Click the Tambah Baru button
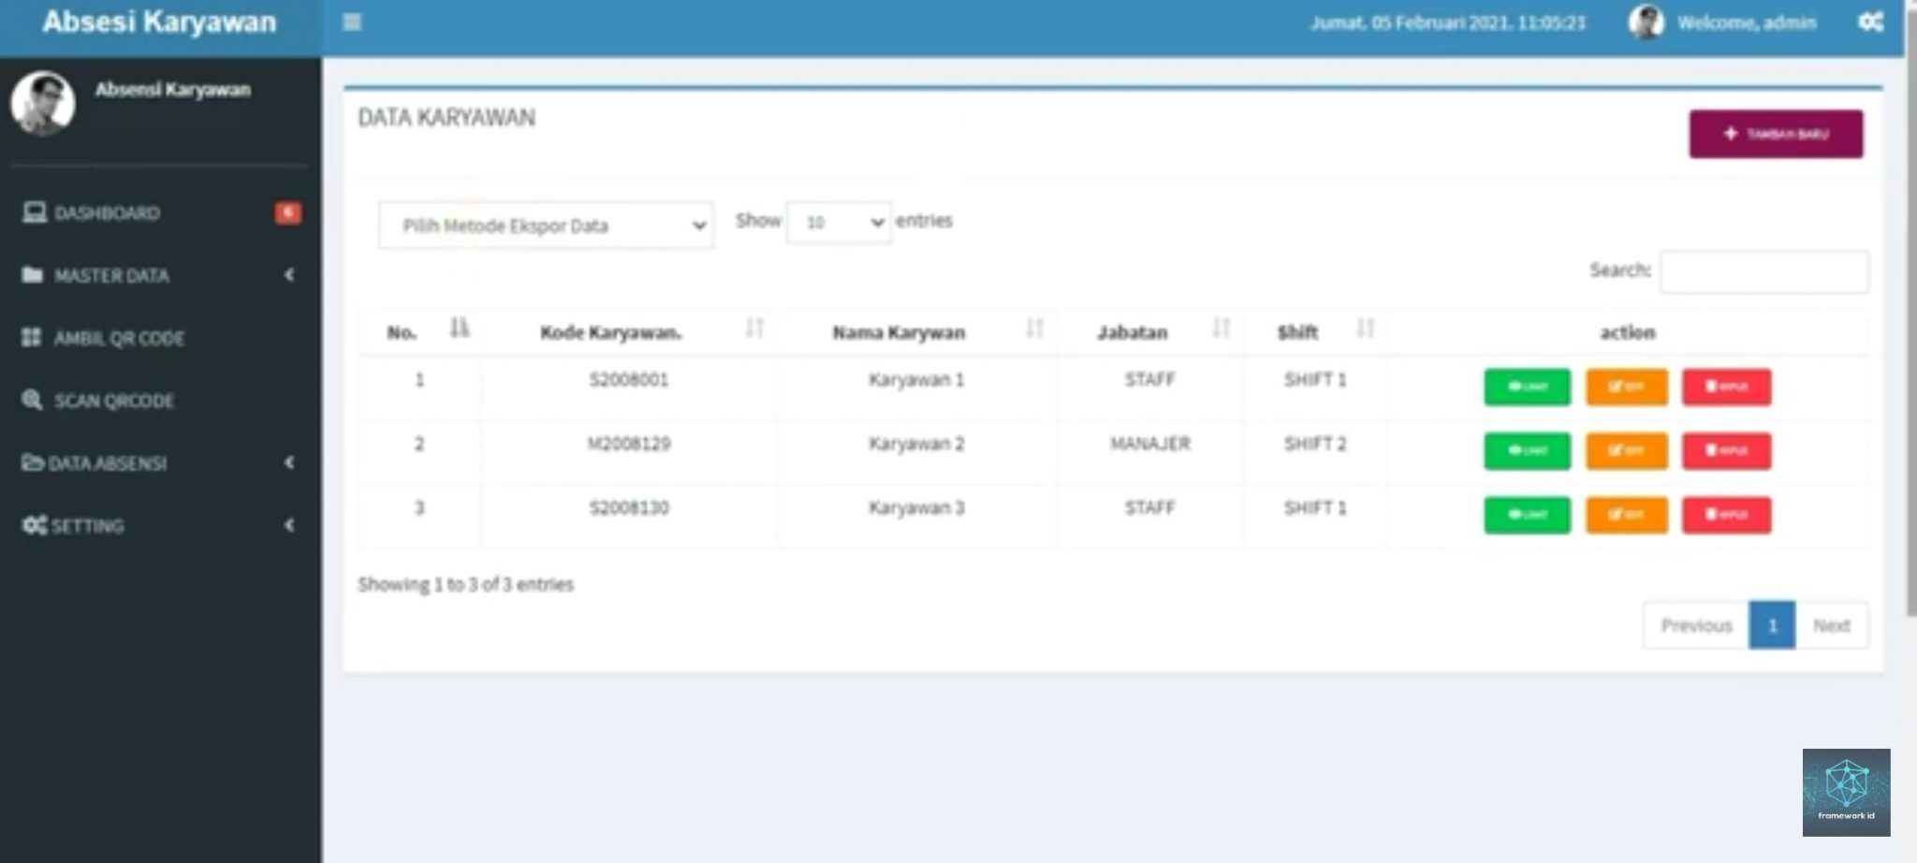This screenshot has height=863, width=1917. [x=1776, y=134]
